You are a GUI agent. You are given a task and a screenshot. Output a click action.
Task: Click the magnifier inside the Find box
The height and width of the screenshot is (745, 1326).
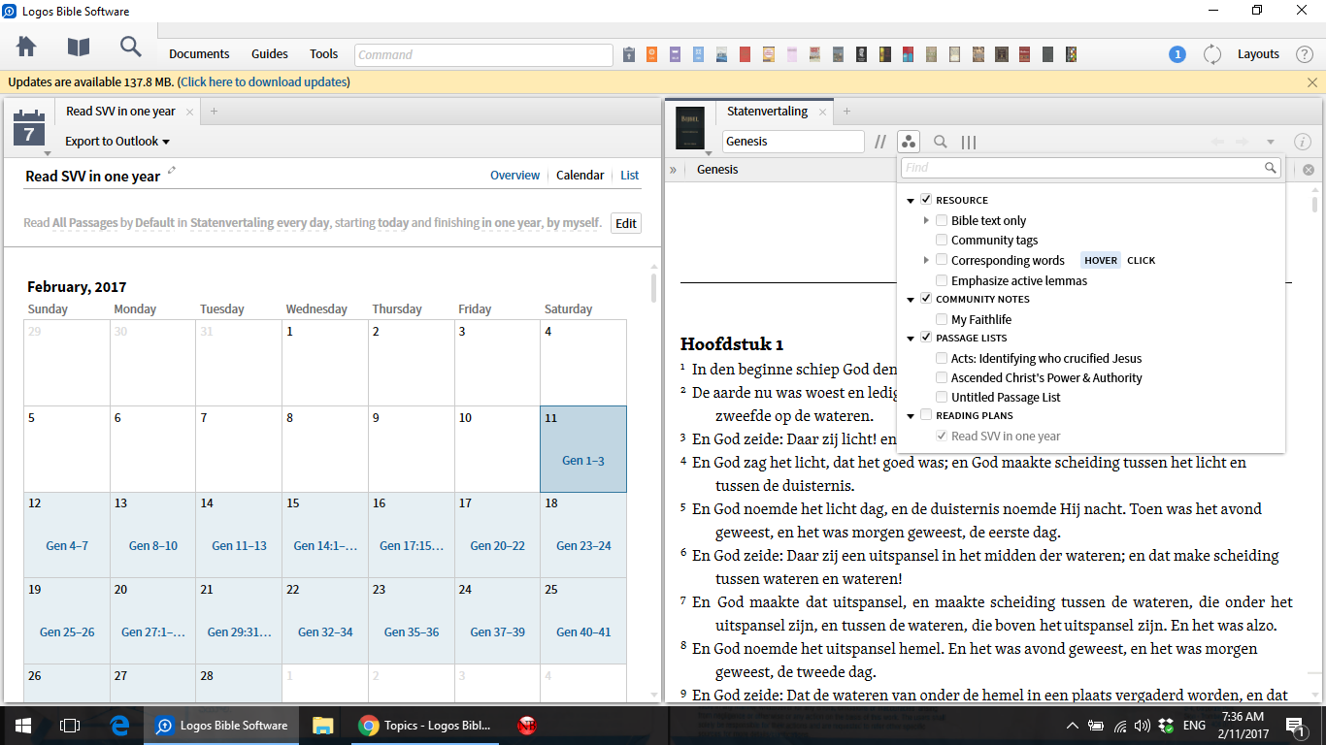pyautogui.click(x=1271, y=168)
